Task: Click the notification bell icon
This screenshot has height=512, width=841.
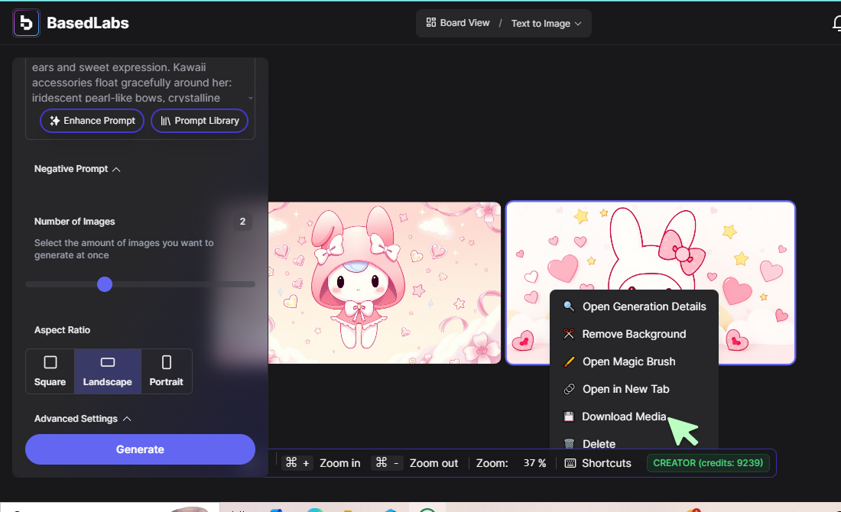Action: 836,23
